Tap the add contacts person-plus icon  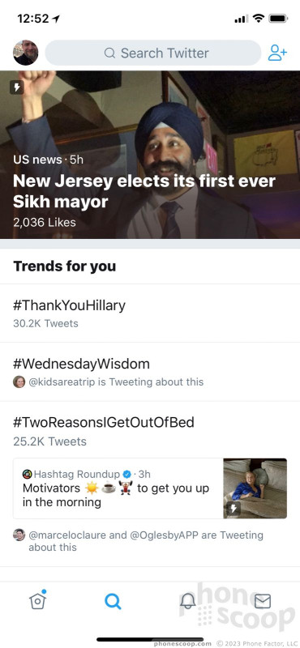point(277,53)
